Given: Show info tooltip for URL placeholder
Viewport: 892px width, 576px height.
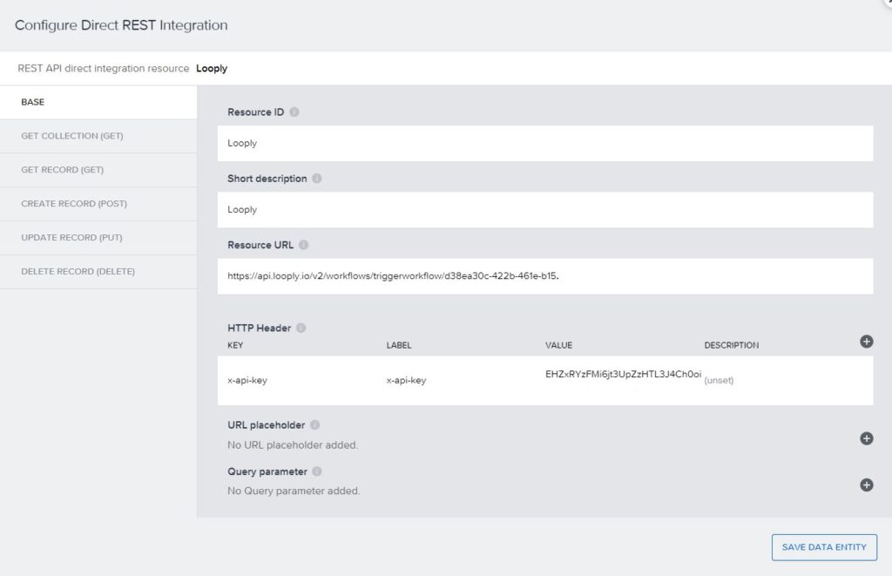Looking at the screenshot, I should (x=314, y=424).
